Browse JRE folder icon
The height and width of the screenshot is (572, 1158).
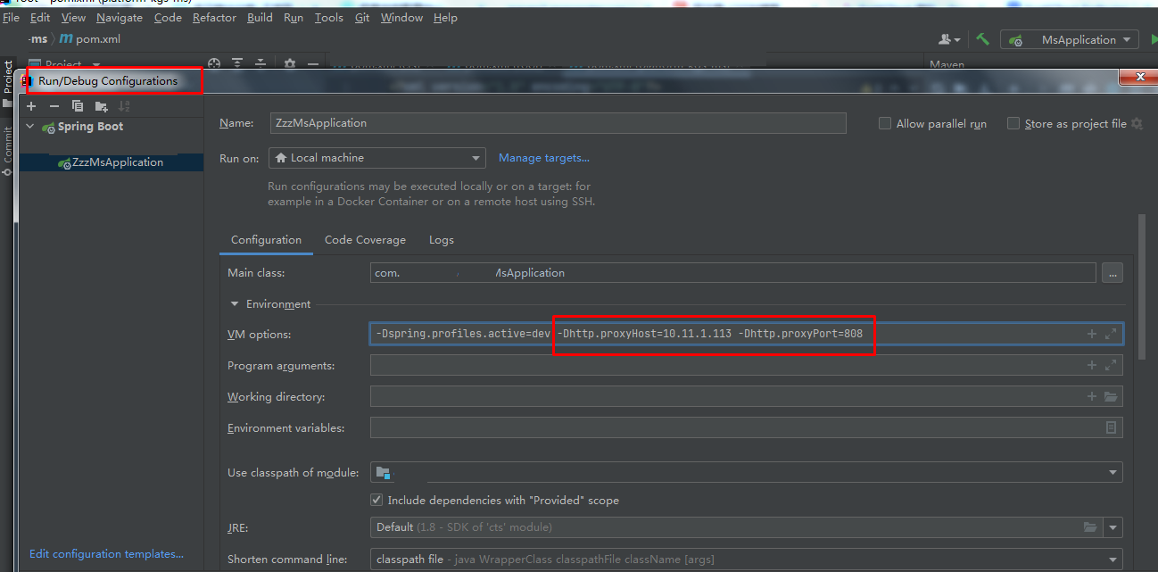[1089, 526]
